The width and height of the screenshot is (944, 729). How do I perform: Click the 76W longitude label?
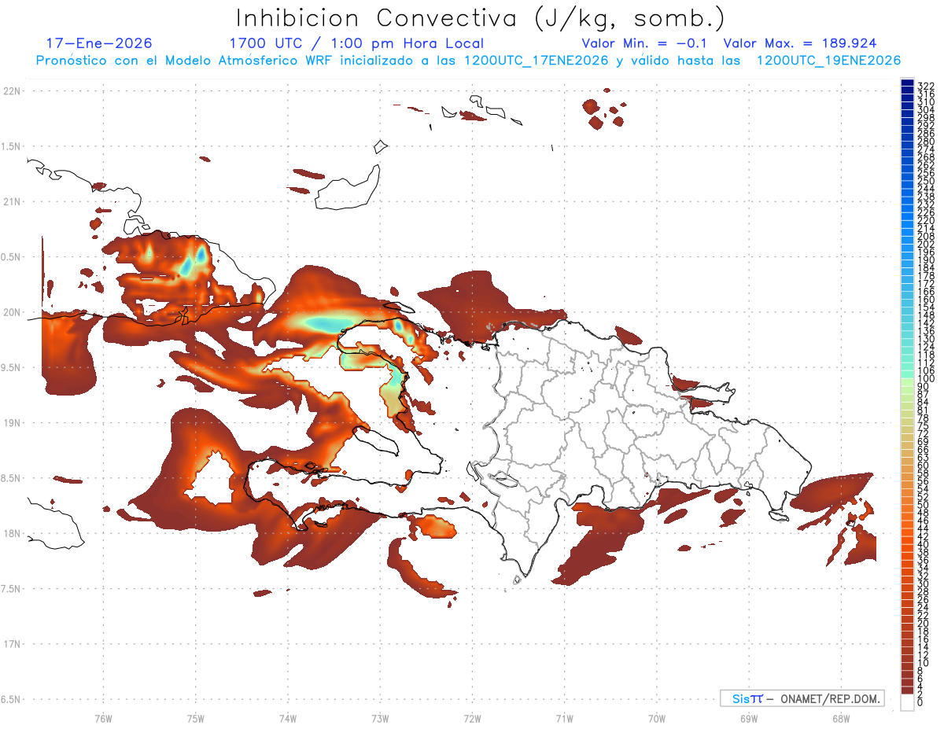pyautogui.click(x=103, y=717)
